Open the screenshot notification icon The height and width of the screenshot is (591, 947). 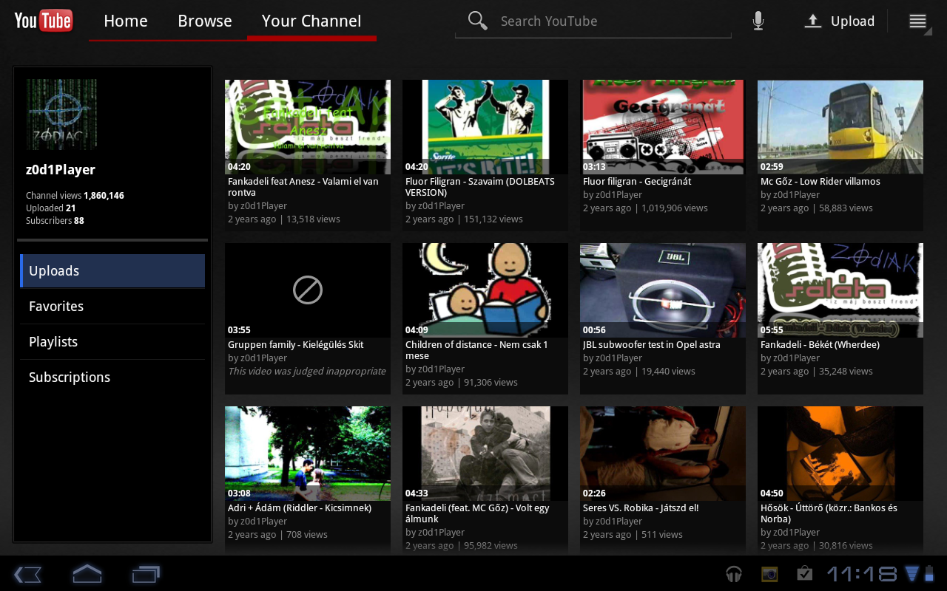click(x=769, y=574)
